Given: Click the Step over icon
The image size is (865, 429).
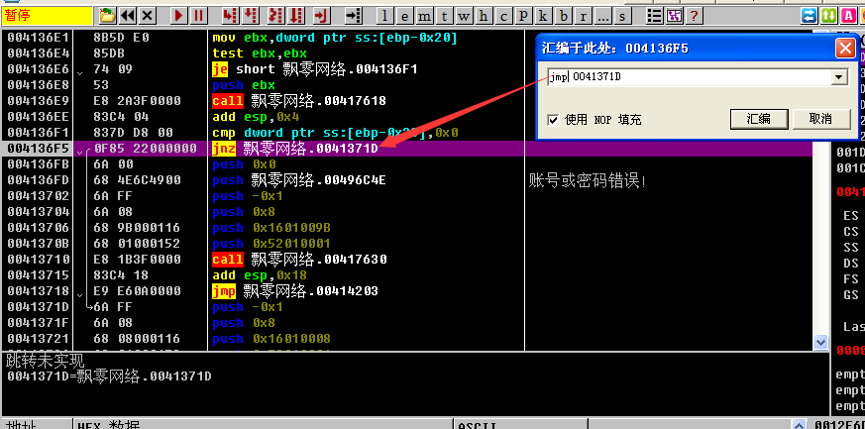Looking at the screenshot, I should pyautogui.click(x=251, y=16).
